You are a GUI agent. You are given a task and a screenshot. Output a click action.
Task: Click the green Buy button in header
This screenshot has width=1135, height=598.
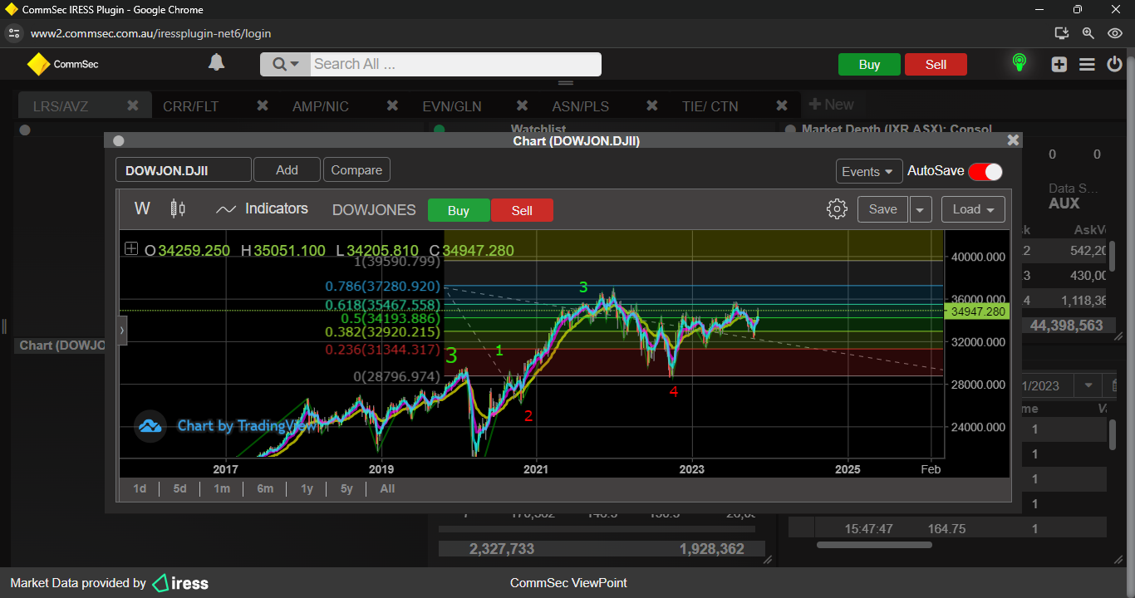869,65
